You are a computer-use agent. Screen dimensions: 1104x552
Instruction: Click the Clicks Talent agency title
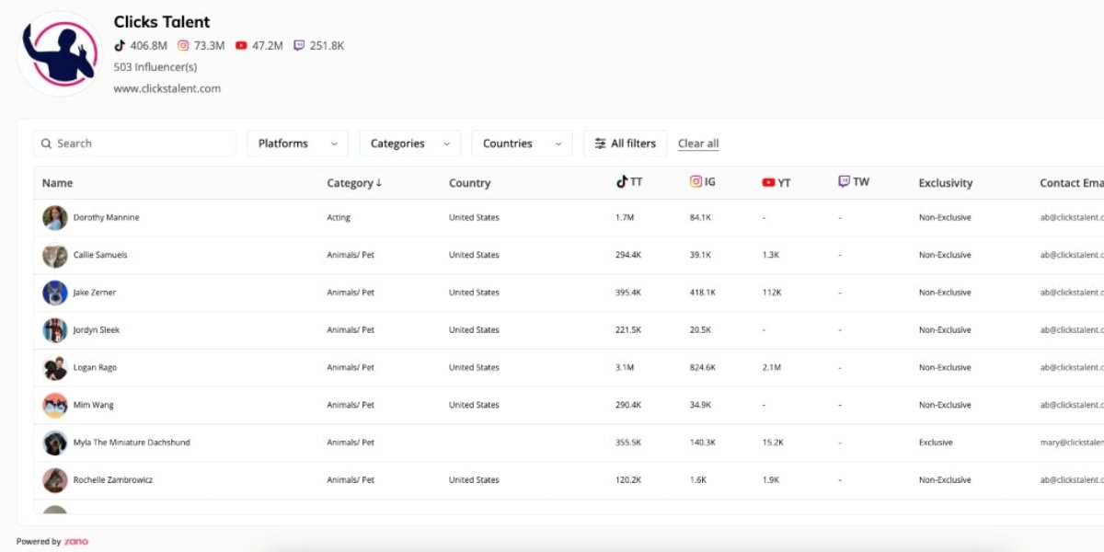(x=162, y=21)
